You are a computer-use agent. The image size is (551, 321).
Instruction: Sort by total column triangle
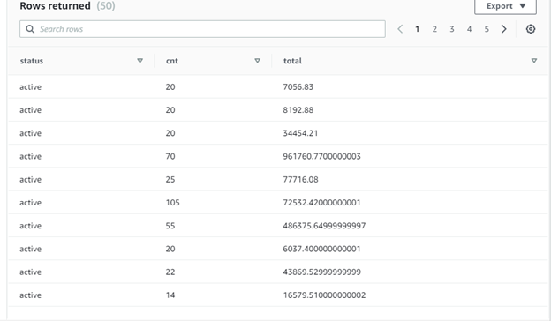click(x=533, y=61)
